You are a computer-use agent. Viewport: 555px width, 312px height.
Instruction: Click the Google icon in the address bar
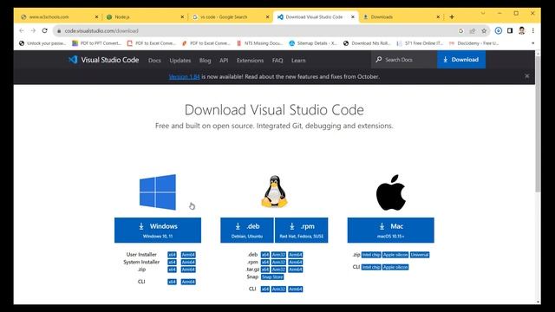click(460, 31)
